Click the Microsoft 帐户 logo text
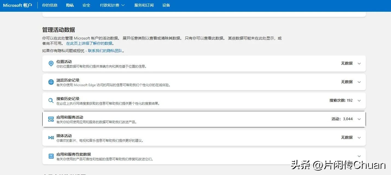 [x=17, y=5]
